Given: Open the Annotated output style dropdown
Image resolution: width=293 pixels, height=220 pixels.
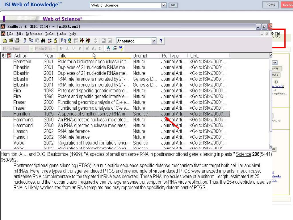Looking at the screenshot, I should pyautogui.click(x=154, y=41).
